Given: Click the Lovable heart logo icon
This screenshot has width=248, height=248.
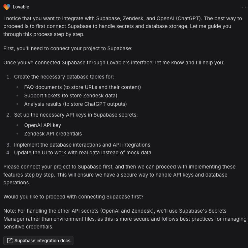Looking at the screenshot, I should click(x=7, y=7).
